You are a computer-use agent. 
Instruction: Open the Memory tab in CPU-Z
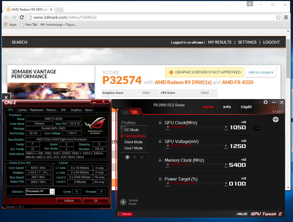pos(51,110)
